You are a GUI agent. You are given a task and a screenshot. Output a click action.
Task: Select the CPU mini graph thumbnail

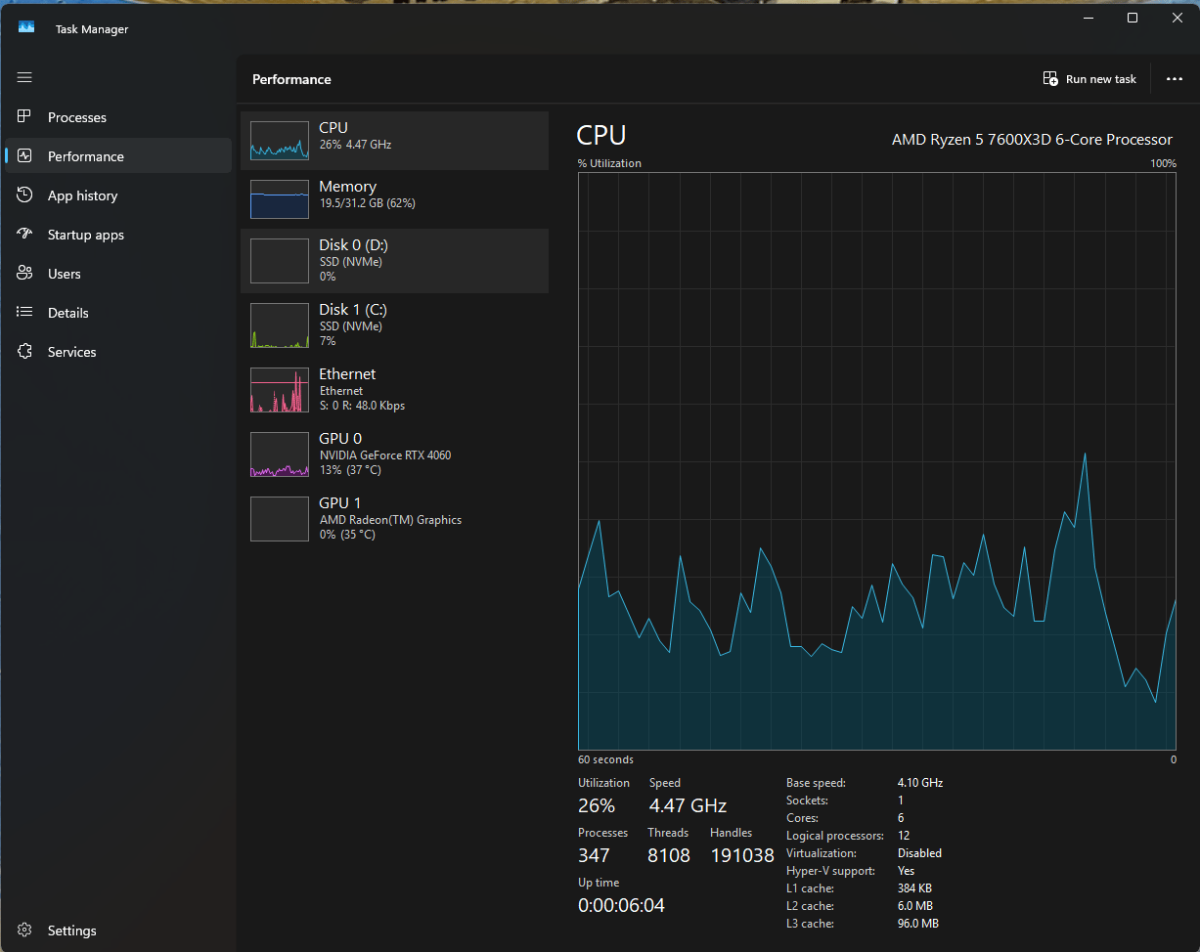click(x=280, y=141)
